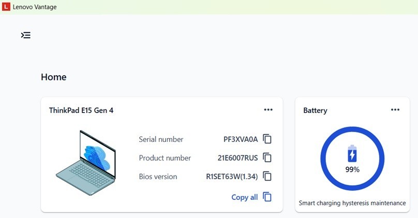Click Smart charging hysteresis maintenance text
The width and height of the screenshot is (418, 218).
click(352, 203)
